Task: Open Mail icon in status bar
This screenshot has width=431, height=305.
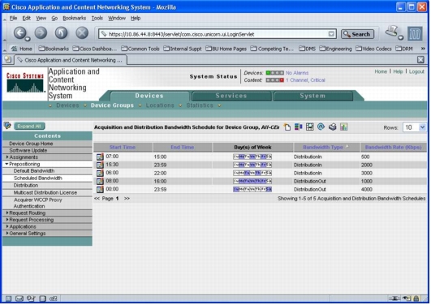Action: (x=19, y=299)
